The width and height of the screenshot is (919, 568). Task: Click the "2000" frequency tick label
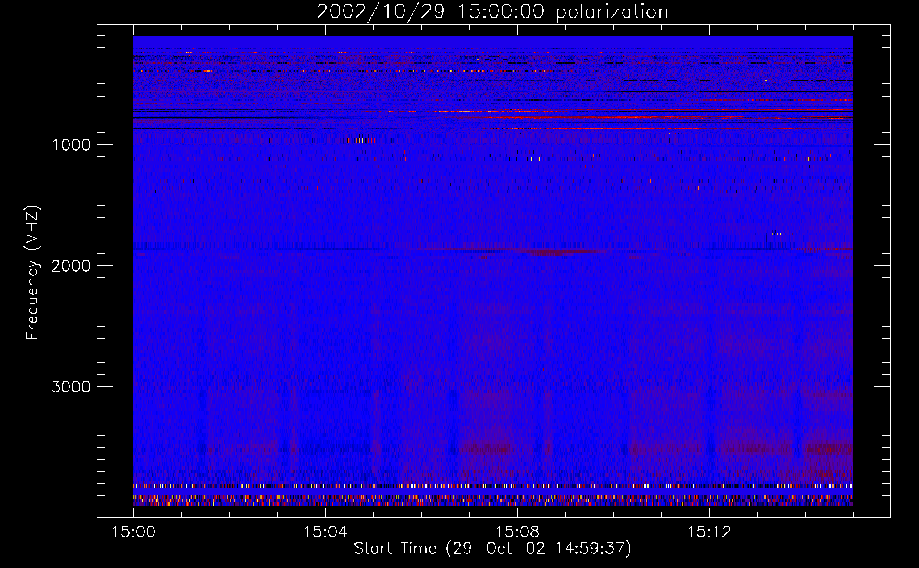[x=71, y=266]
